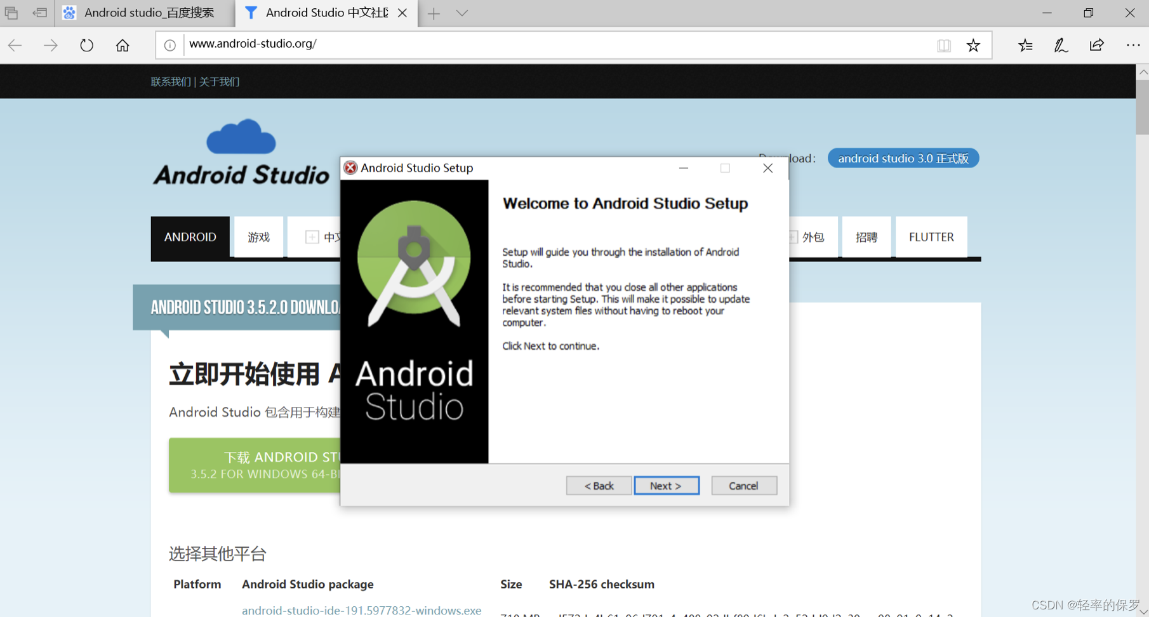Select the 外包 navigation tab
This screenshot has width=1149, height=617.
(813, 237)
